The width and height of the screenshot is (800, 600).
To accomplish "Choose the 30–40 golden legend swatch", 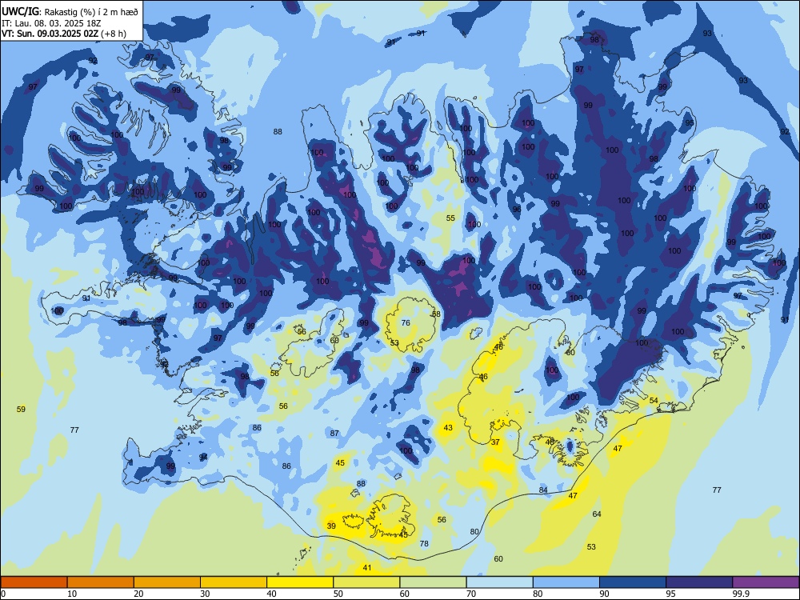I will pos(234,582).
